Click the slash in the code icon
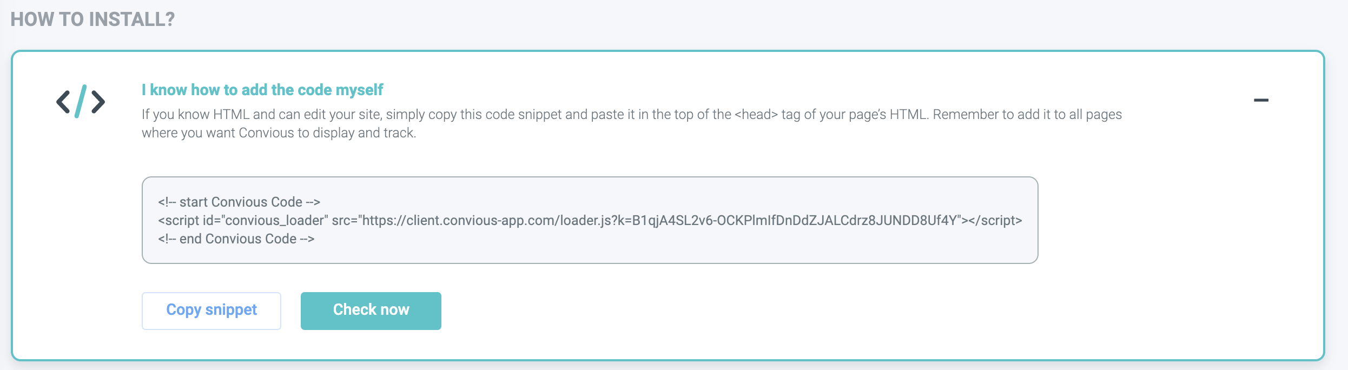This screenshot has height=370, width=1348. click(x=81, y=101)
